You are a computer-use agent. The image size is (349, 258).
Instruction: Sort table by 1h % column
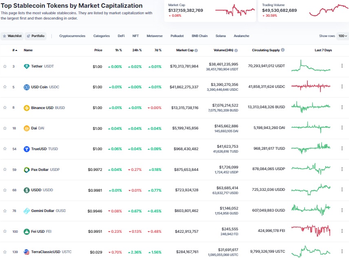coord(118,50)
